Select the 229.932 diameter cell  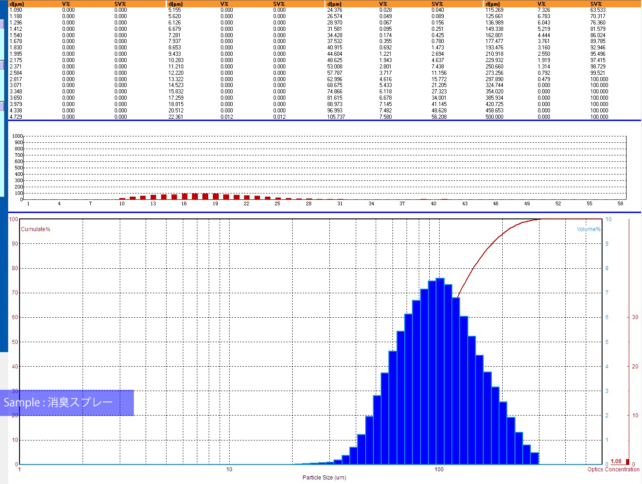495,60
